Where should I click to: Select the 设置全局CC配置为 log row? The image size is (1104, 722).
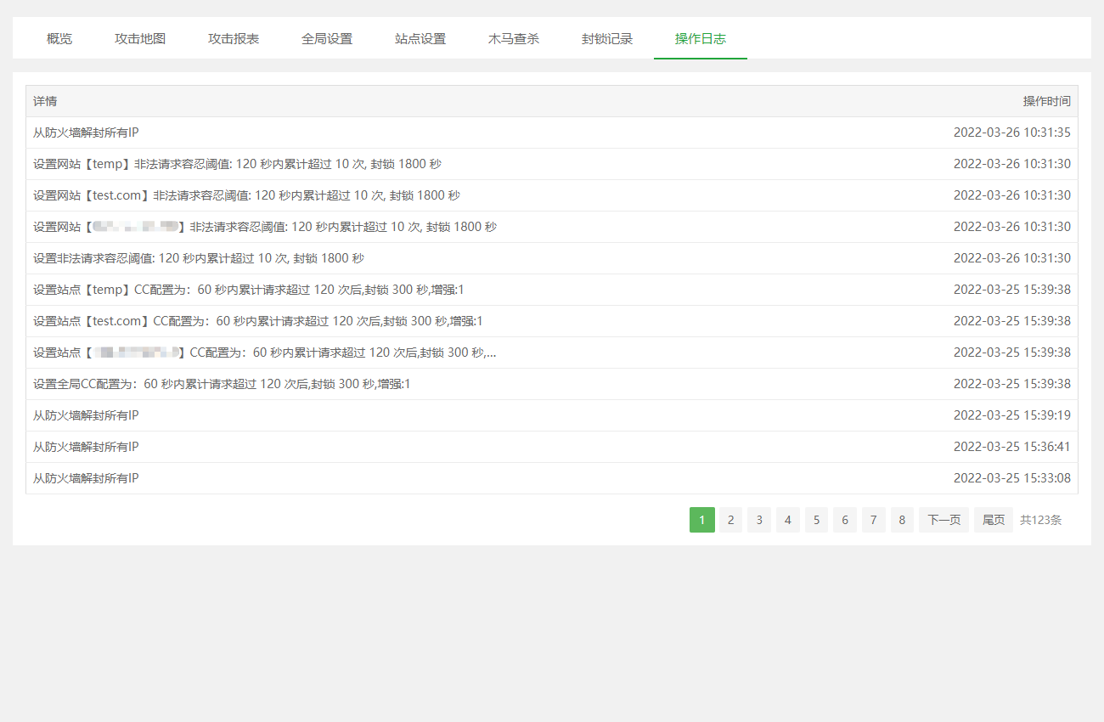pos(222,384)
